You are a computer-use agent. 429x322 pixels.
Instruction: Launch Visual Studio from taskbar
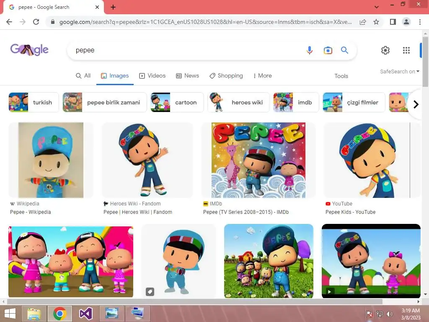pos(85,314)
